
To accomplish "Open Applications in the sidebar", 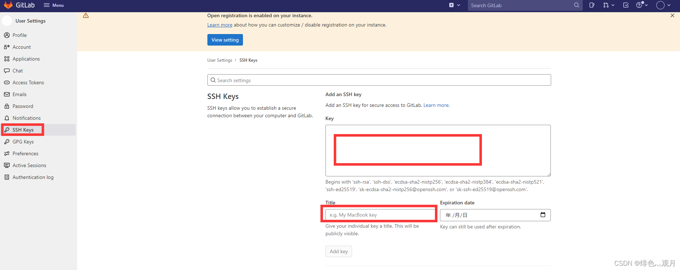I will 38,59.
